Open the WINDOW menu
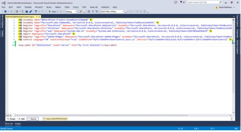 [105, 7]
